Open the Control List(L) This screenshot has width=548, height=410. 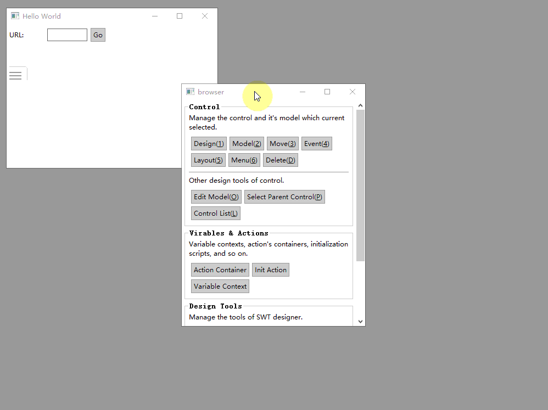[216, 214]
